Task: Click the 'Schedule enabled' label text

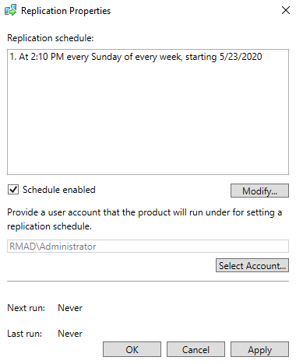Action: [x=59, y=190]
